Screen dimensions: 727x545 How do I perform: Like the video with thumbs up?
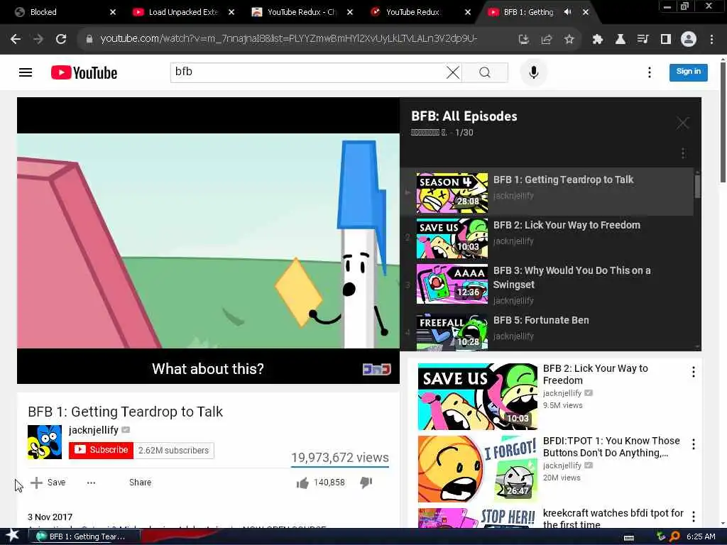coord(302,483)
